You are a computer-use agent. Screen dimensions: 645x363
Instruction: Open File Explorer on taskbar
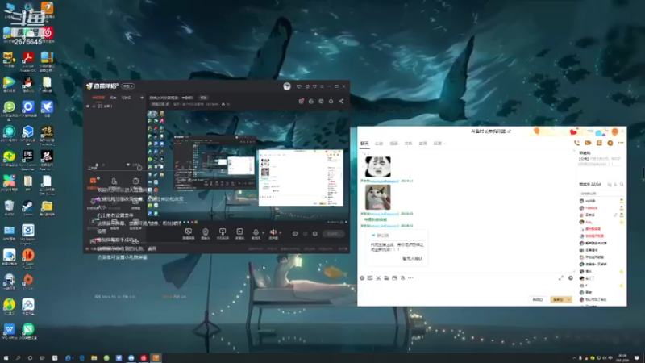pyautogui.click(x=94, y=357)
